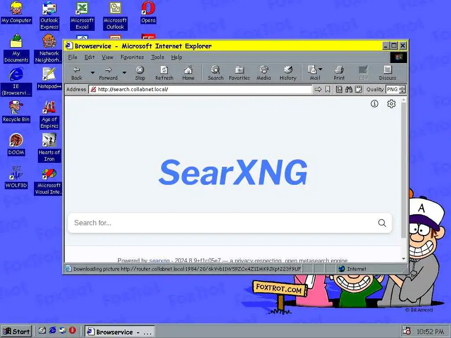Viewport: 451px width, 338px height.
Task: Click the framed-bookmark icon left of binoculars
Action: tap(339, 89)
